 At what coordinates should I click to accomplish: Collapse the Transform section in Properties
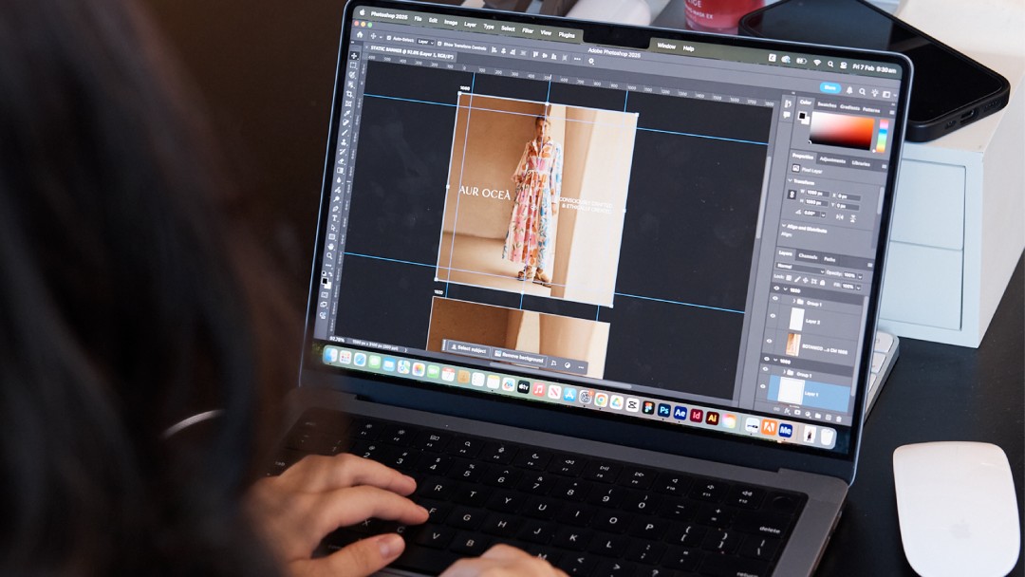pyautogui.click(x=790, y=180)
